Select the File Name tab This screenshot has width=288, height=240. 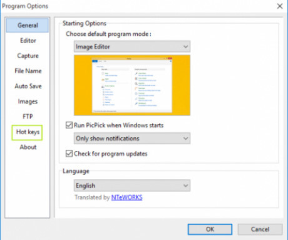click(28, 71)
